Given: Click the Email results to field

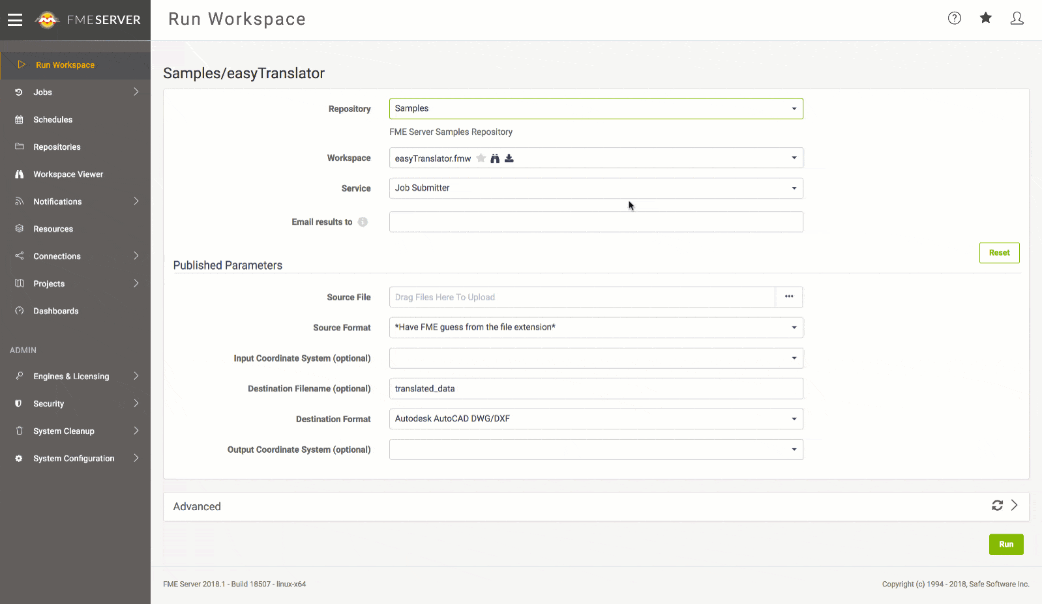Looking at the screenshot, I should (x=596, y=222).
